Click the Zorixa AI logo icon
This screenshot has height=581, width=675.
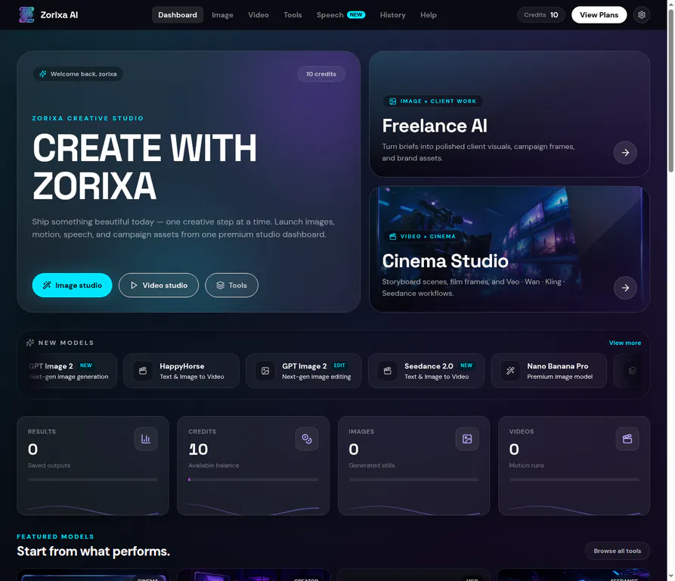pyautogui.click(x=26, y=14)
